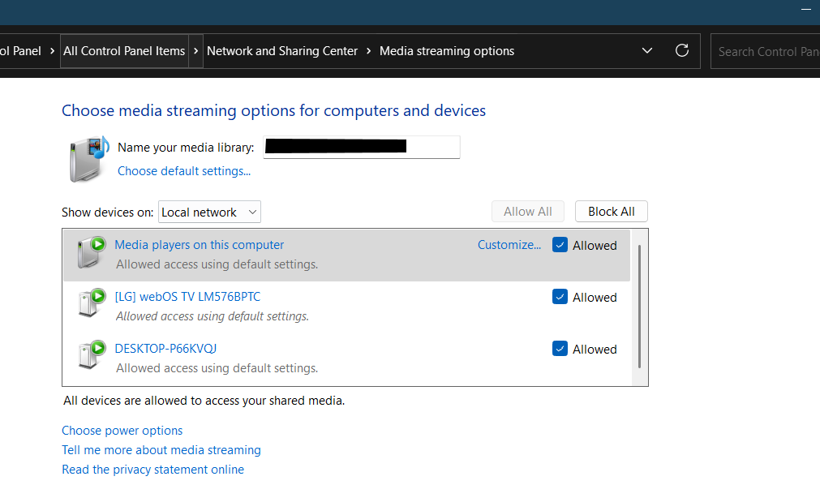Screen dimensions: 820x485
Task: Go to Network and Sharing Center breadcrumb
Action: (282, 51)
